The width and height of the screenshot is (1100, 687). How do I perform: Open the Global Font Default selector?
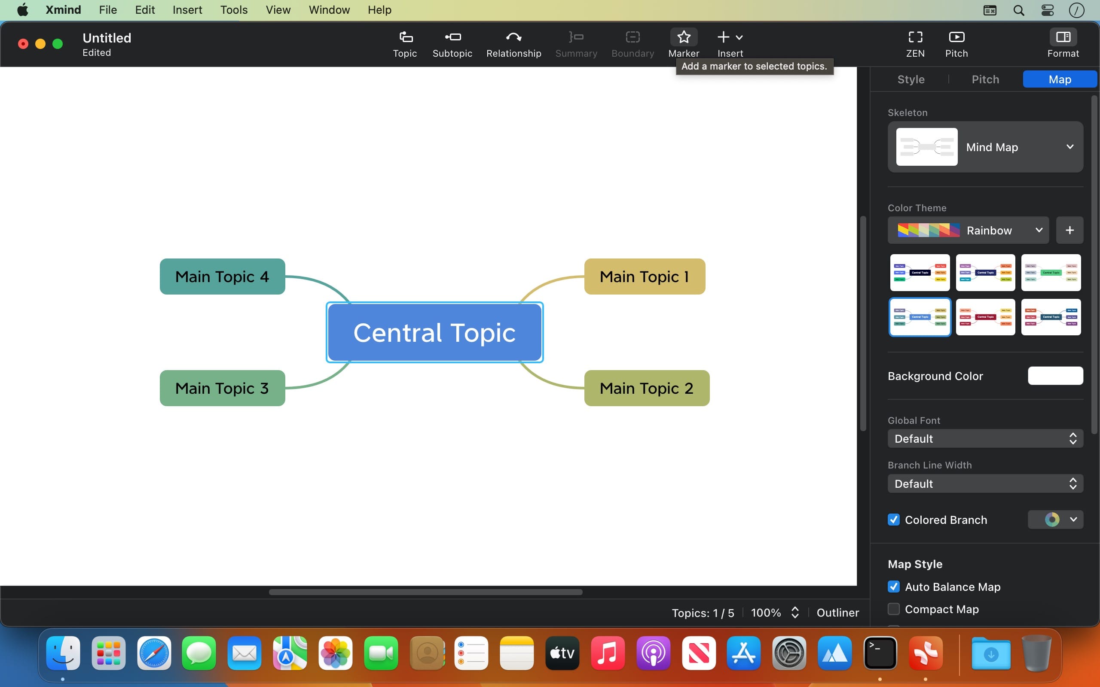[x=985, y=438]
